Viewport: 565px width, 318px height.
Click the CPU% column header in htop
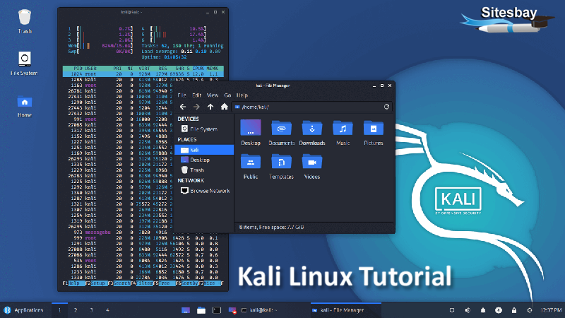point(198,68)
